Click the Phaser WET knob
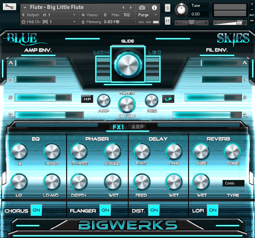255x238 pixels. pos(113,182)
